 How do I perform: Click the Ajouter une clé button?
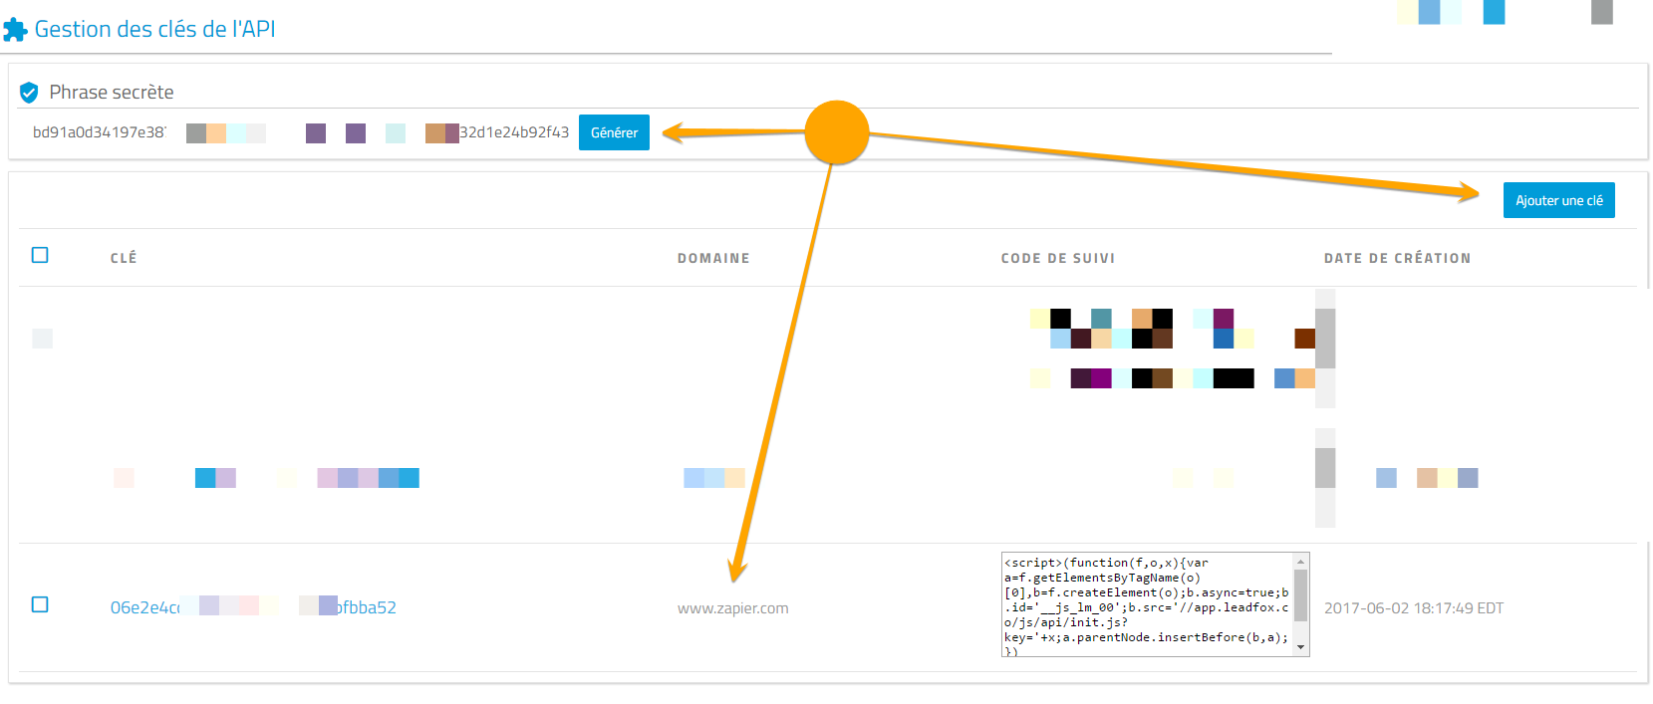pyautogui.click(x=1558, y=200)
